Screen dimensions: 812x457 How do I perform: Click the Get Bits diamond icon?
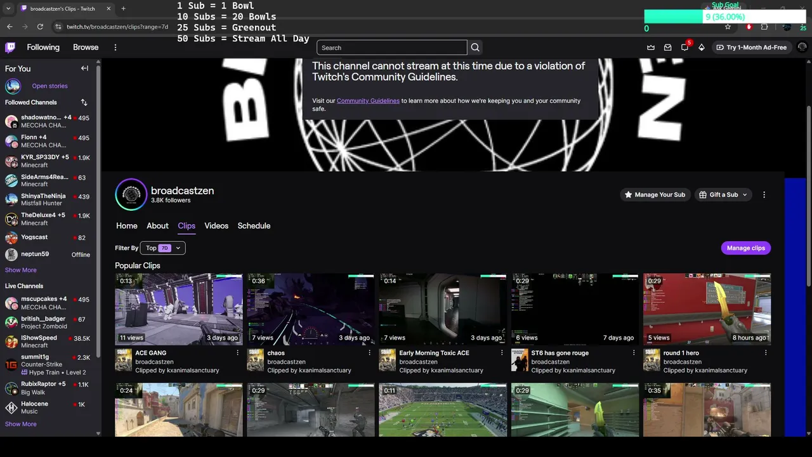pos(702,48)
